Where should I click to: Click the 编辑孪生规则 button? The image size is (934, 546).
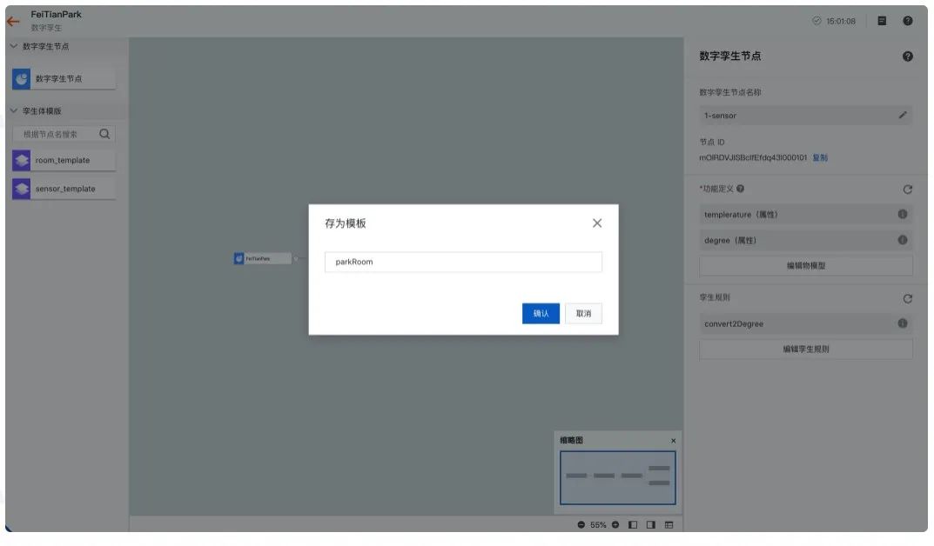pyautogui.click(x=805, y=350)
